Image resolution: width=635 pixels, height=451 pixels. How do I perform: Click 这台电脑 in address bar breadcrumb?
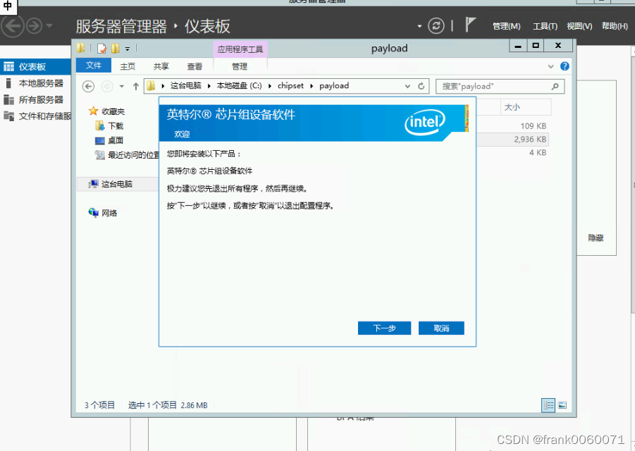[x=185, y=85]
